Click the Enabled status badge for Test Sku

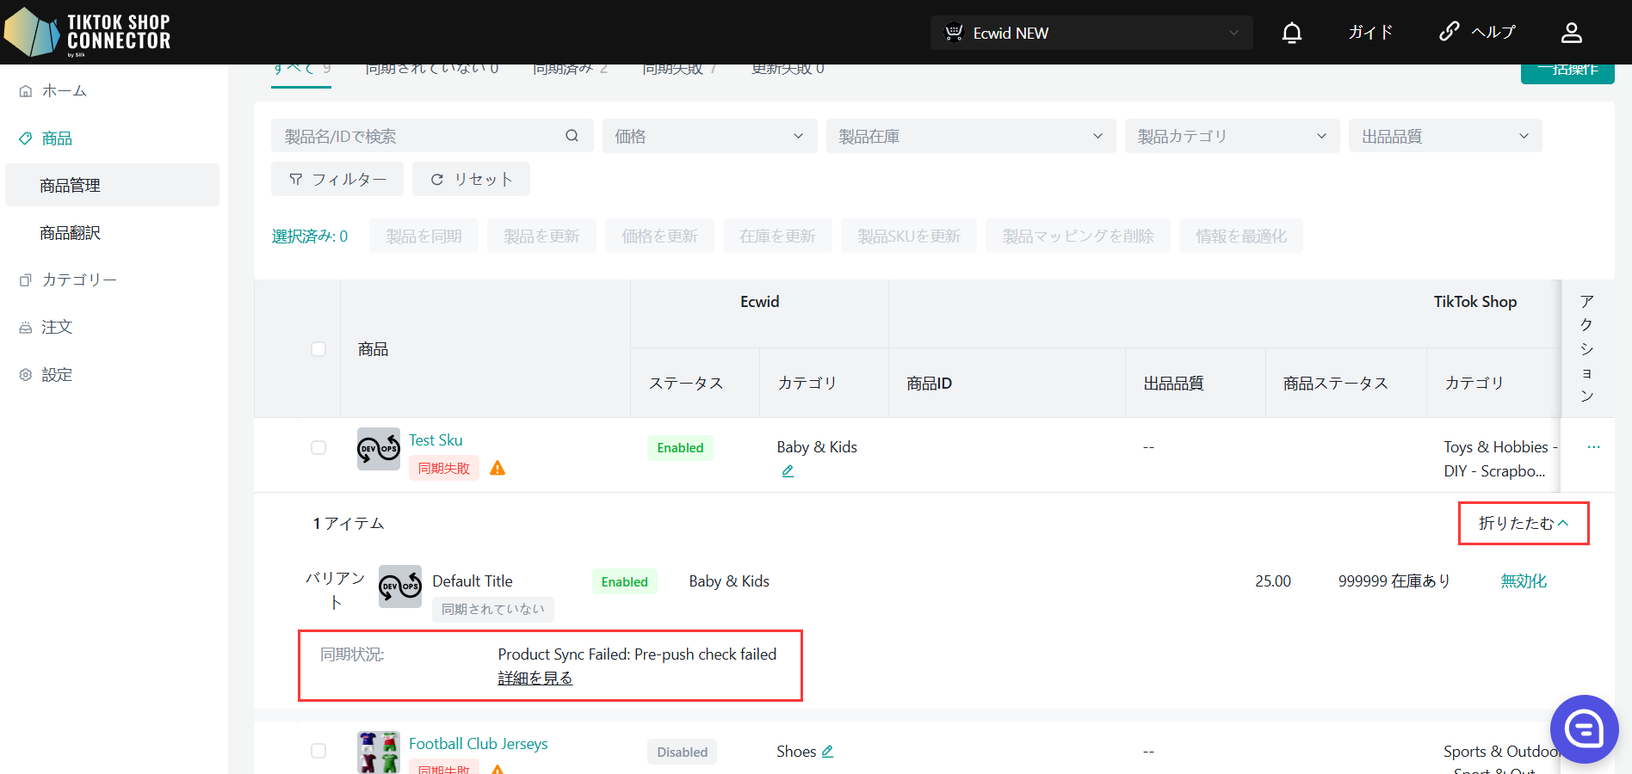coord(680,448)
